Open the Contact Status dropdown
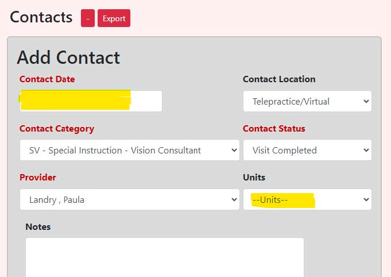The image size is (391, 277). click(x=307, y=151)
